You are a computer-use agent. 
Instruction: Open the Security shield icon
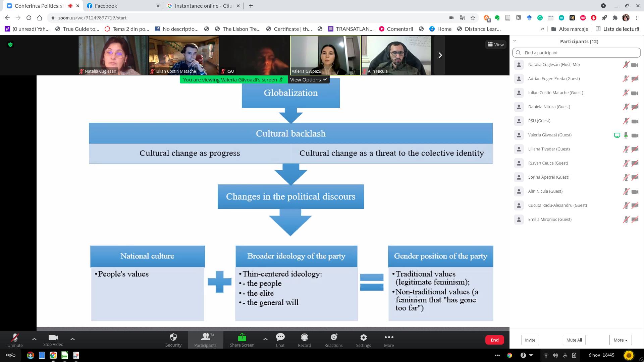(x=173, y=338)
